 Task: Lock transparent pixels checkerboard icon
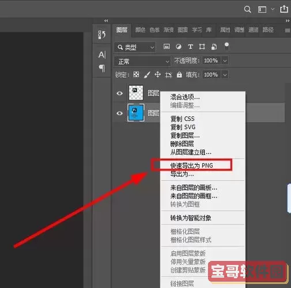[x=136, y=74]
